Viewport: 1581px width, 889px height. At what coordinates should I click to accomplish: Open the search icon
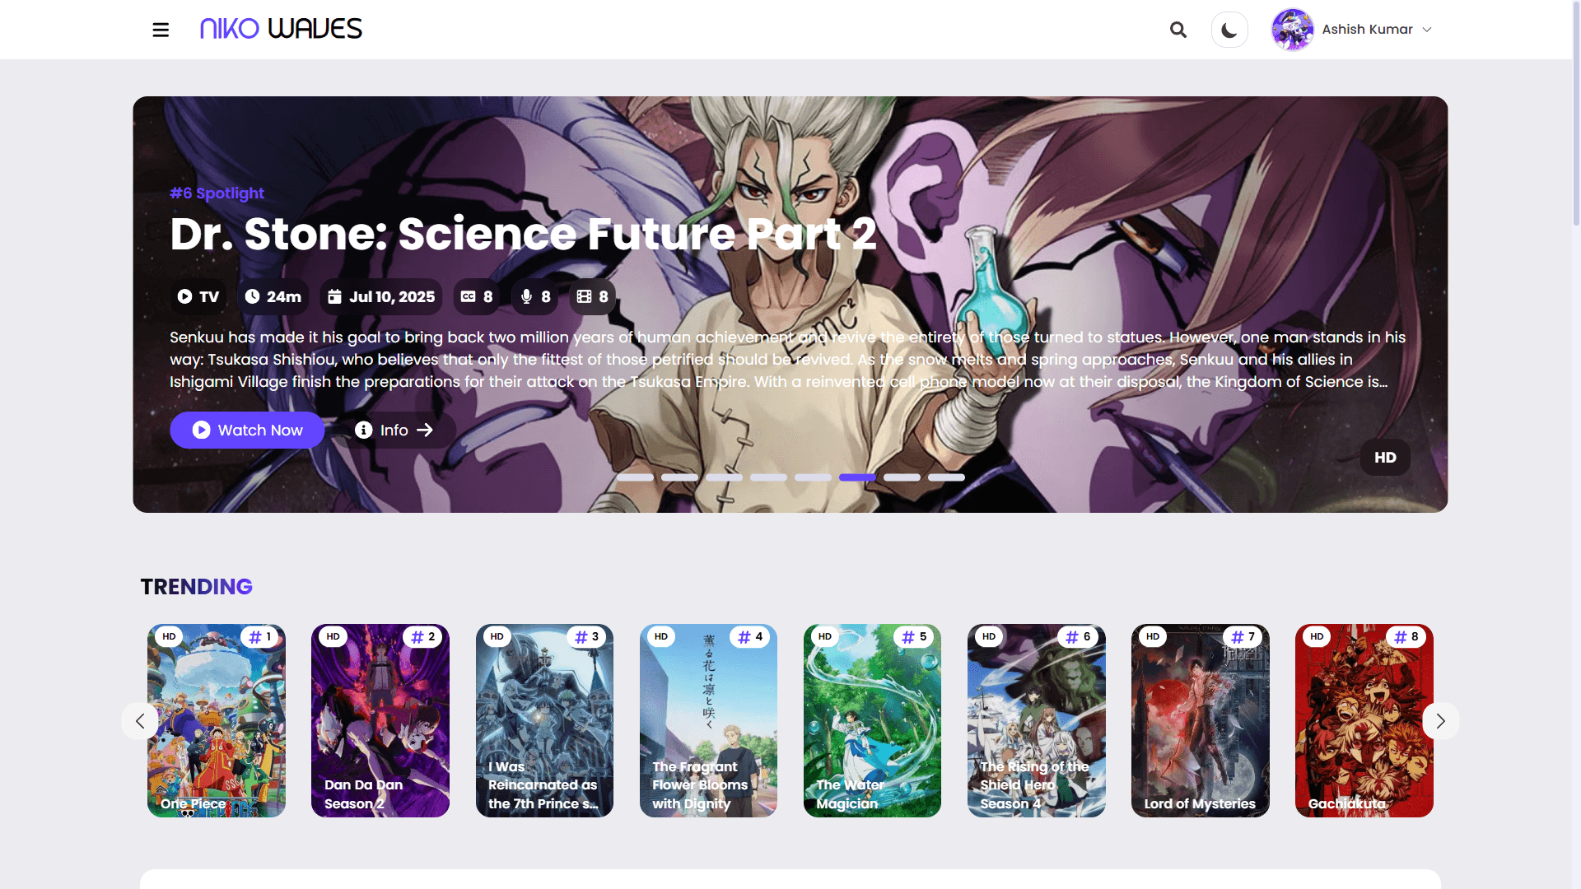[x=1178, y=30]
